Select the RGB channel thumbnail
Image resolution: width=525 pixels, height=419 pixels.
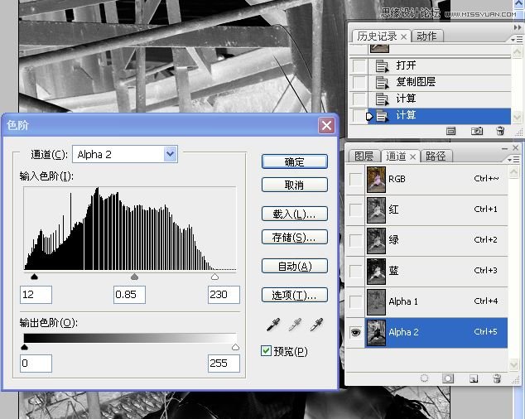point(376,180)
